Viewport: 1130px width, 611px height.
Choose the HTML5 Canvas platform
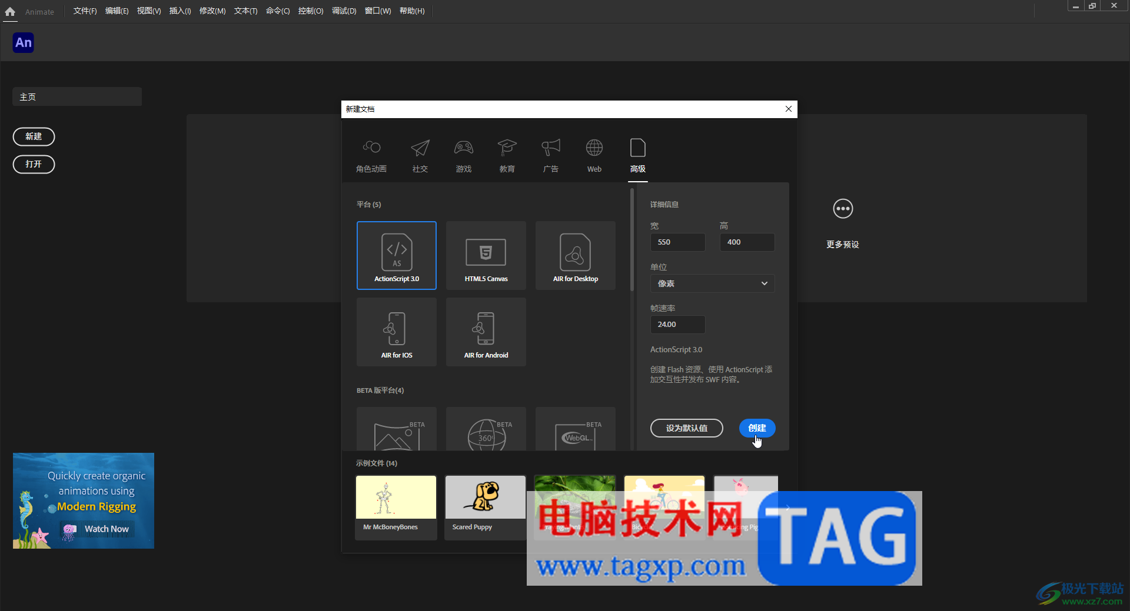tap(486, 255)
